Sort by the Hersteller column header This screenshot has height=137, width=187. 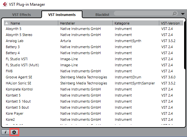click(x=85, y=23)
